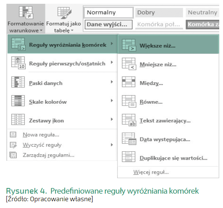Open Formatuj jako tabelę dropdown arrow
This screenshot has height=208, width=223.
click(72, 30)
